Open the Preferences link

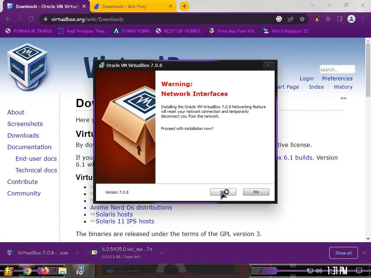coord(337,79)
